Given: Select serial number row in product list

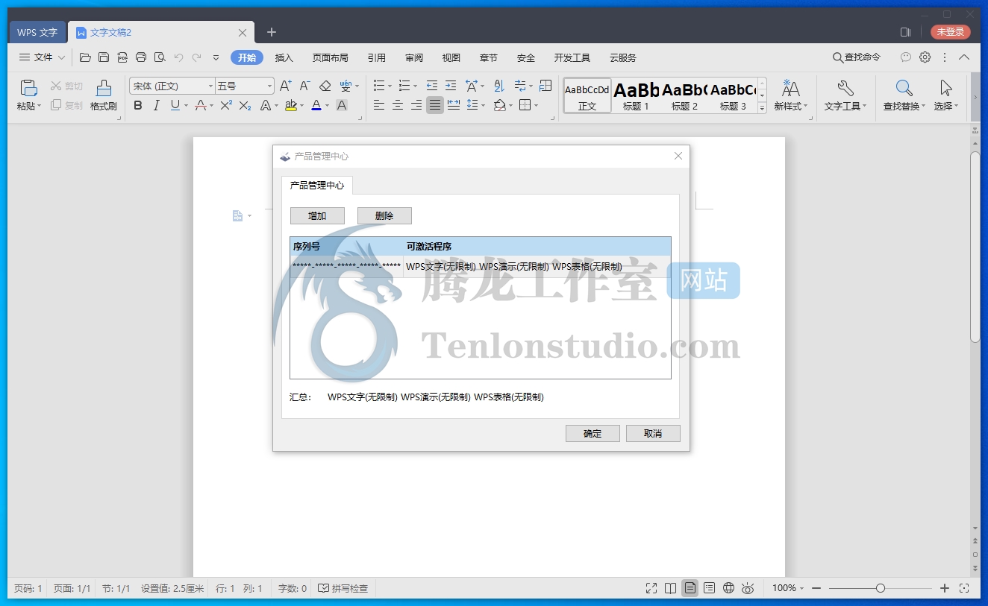Looking at the screenshot, I should pyautogui.click(x=481, y=266).
